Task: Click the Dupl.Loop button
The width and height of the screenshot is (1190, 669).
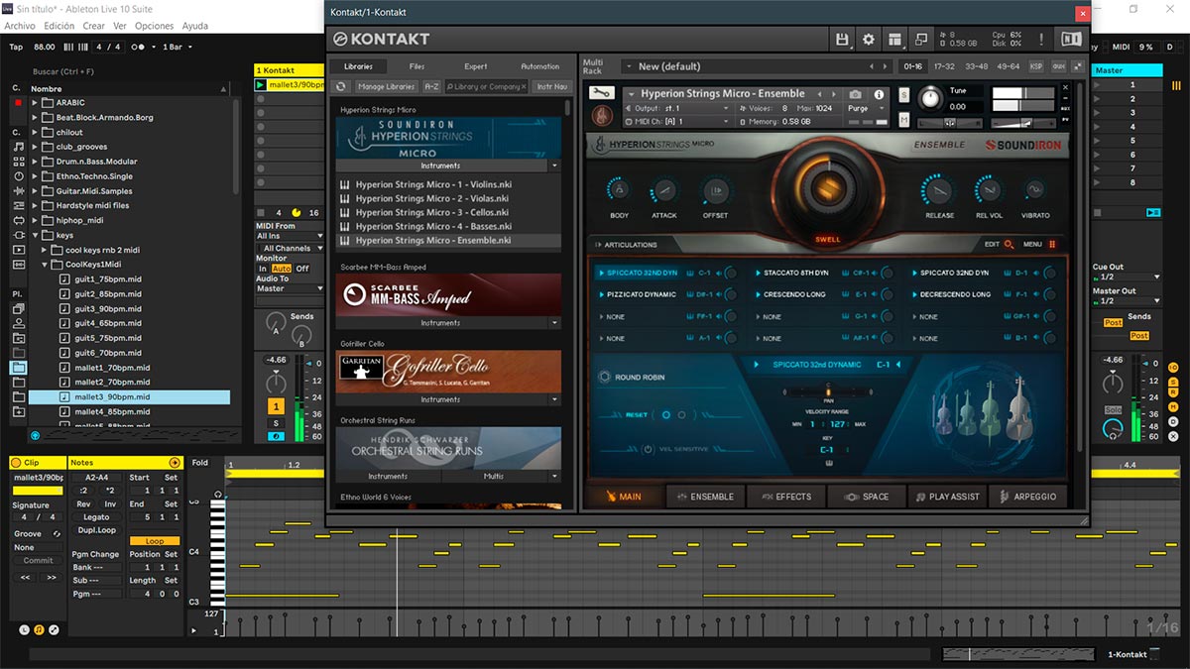Action: (95, 530)
